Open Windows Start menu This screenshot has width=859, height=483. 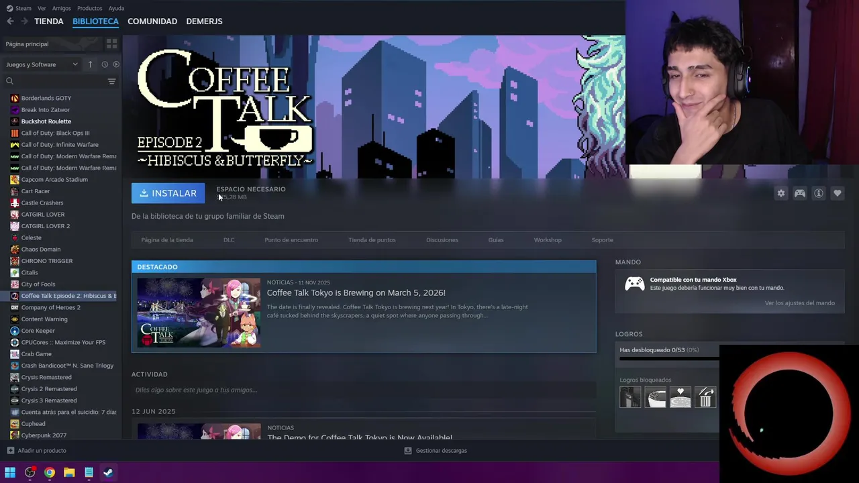point(10,472)
